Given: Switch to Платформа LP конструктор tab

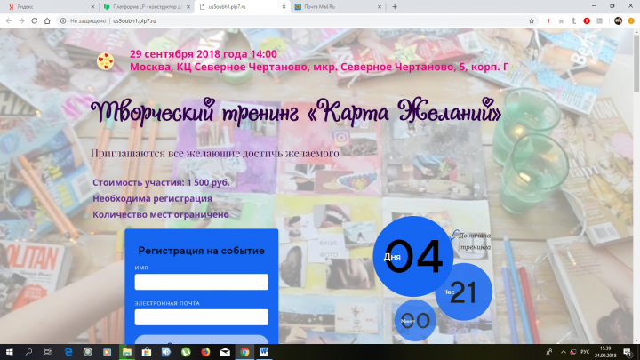Looking at the screenshot, I should 147,7.
